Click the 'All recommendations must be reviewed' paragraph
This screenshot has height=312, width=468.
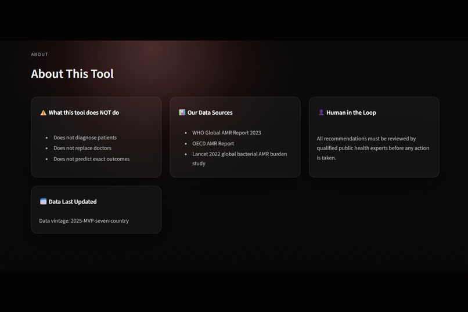tap(373, 148)
